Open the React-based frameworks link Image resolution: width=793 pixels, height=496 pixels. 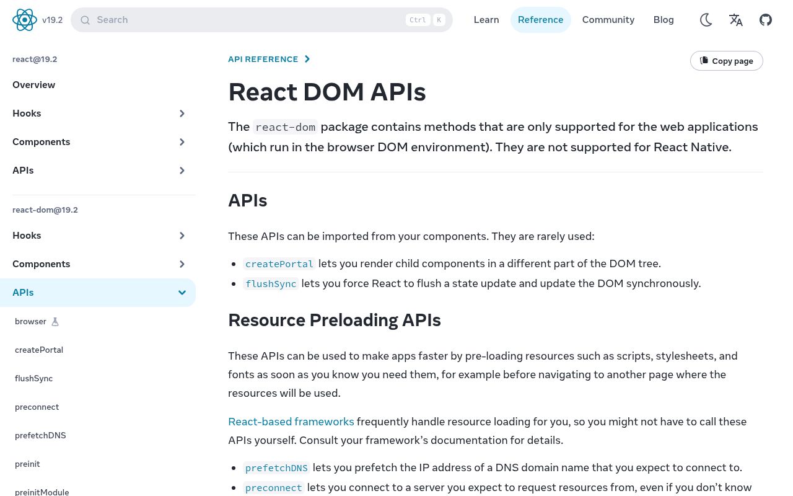[291, 422]
